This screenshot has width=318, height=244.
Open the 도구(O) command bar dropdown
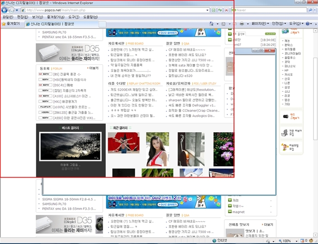click(296, 24)
